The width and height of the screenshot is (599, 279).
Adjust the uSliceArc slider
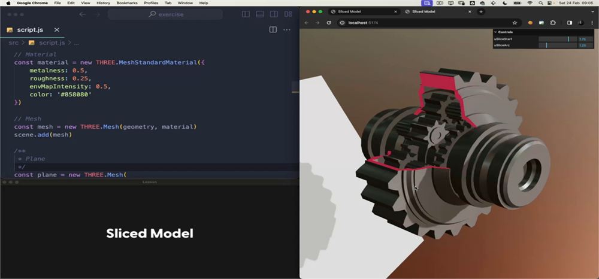[558, 45]
